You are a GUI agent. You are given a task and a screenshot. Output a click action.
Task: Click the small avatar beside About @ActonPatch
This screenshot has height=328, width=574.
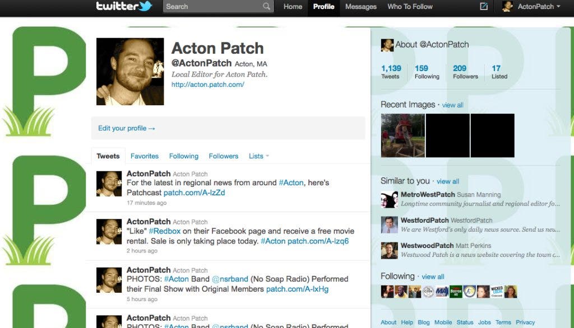[x=387, y=45]
